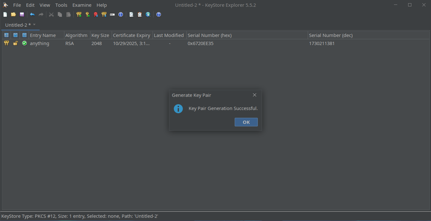This screenshot has width=431, height=221.
Task: Click the New KeyStore toolbar icon
Action: click(5, 14)
